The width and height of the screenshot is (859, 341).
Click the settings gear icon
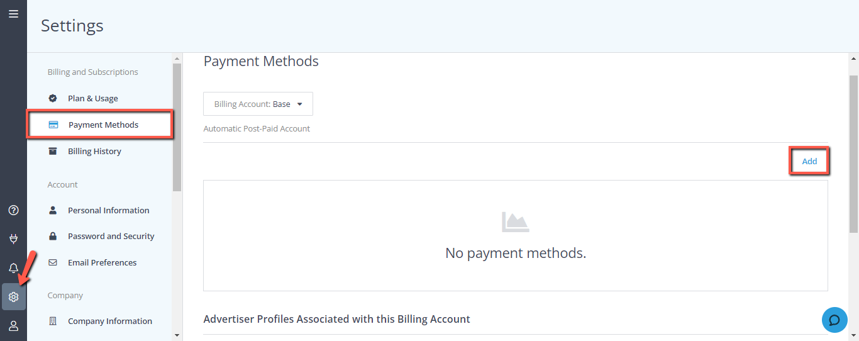point(13,297)
